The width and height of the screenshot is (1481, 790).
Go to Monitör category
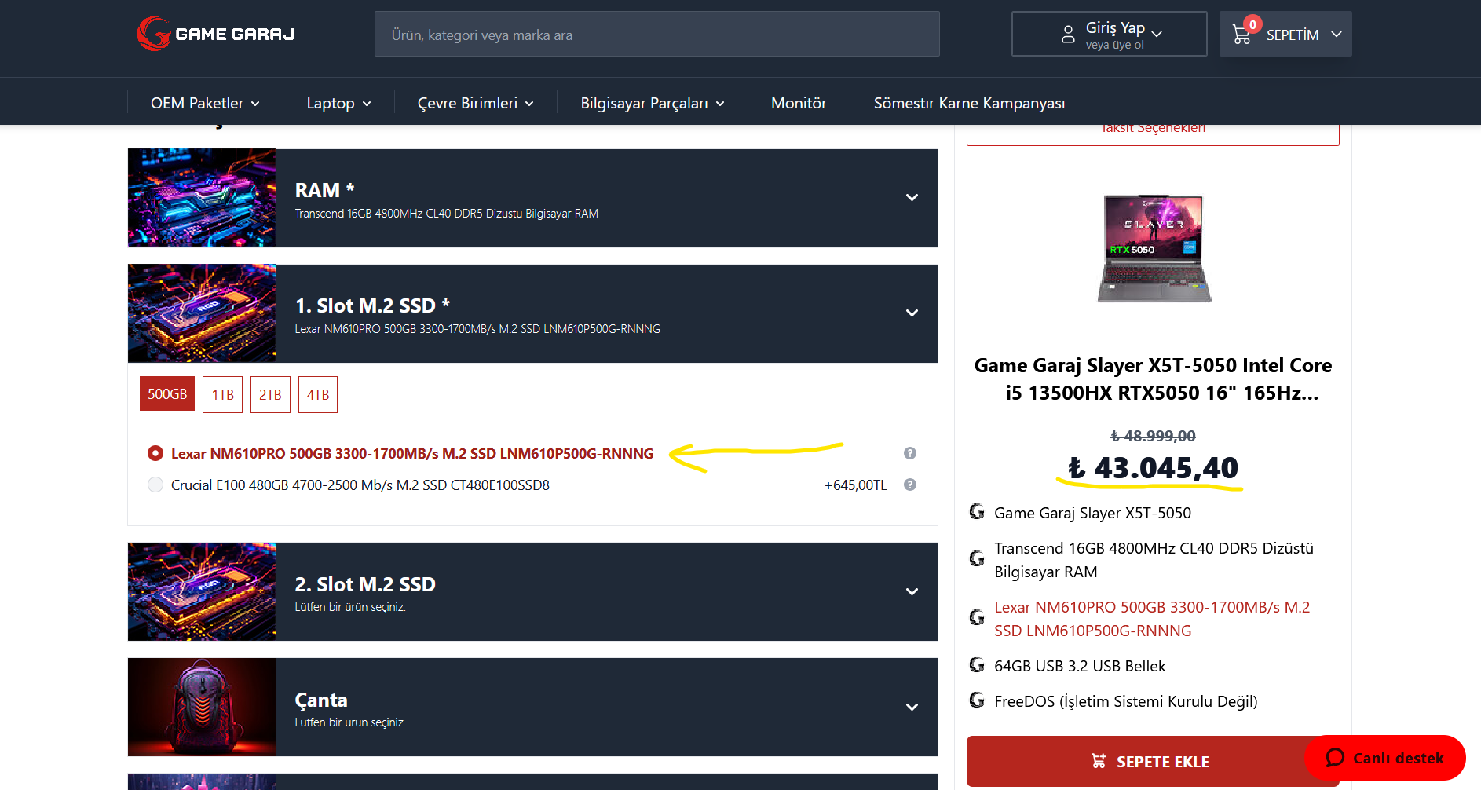click(799, 103)
